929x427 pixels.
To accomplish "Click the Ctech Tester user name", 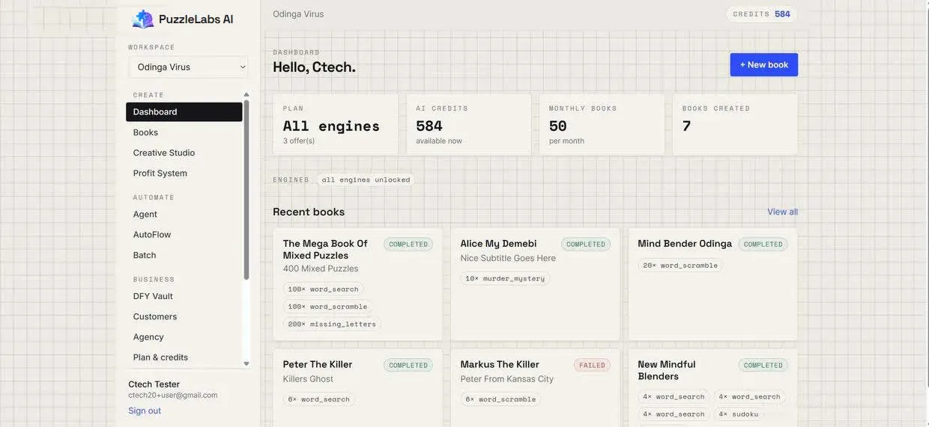I will tap(154, 384).
